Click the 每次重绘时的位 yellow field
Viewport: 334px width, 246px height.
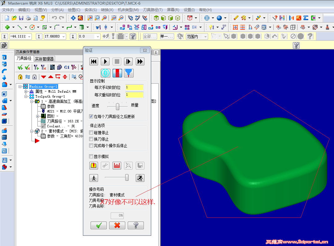point(135,95)
